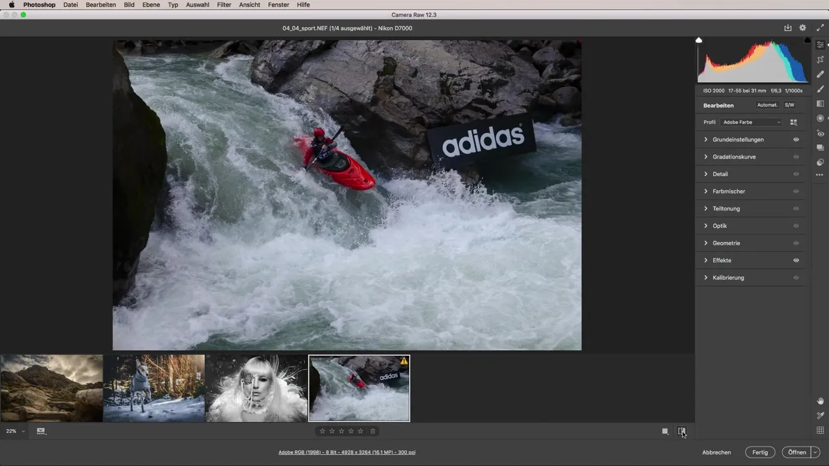829x466 pixels.
Task: Cycle the before/after view icon
Action: pos(681,431)
